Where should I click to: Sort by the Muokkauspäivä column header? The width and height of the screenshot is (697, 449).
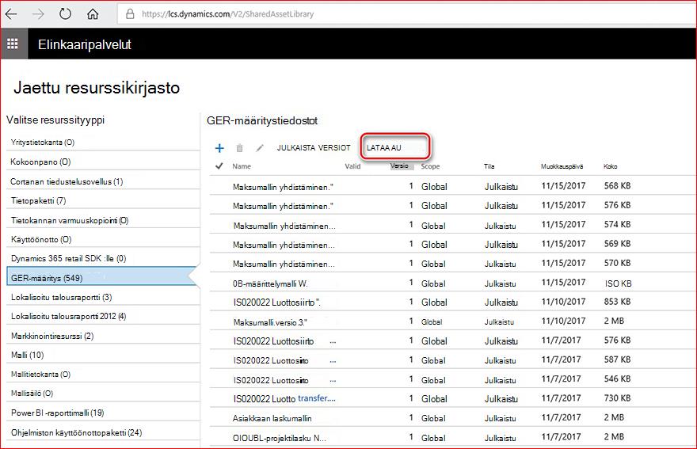click(x=562, y=166)
